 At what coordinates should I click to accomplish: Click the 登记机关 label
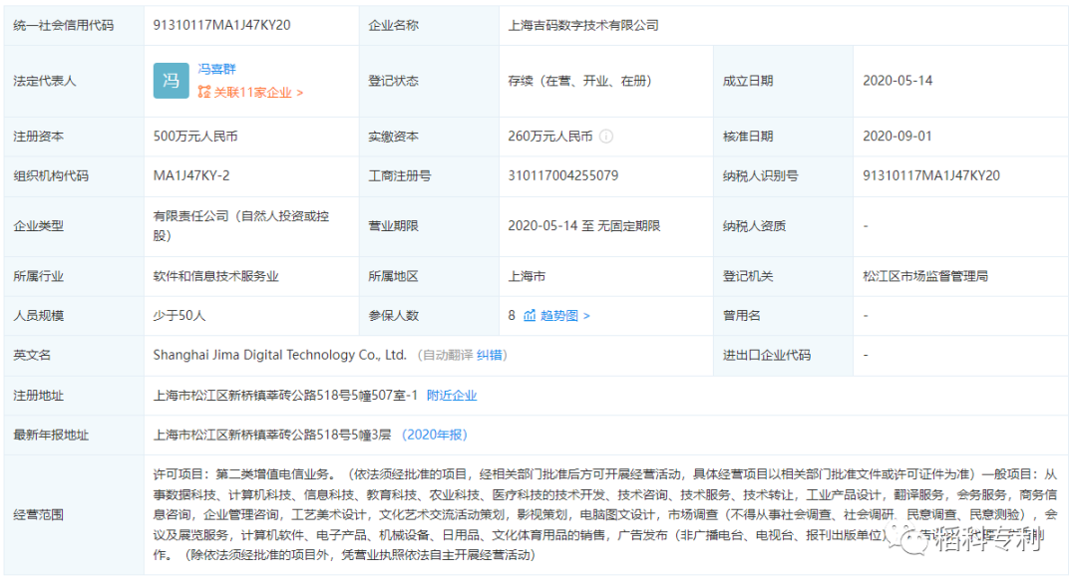(747, 277)
